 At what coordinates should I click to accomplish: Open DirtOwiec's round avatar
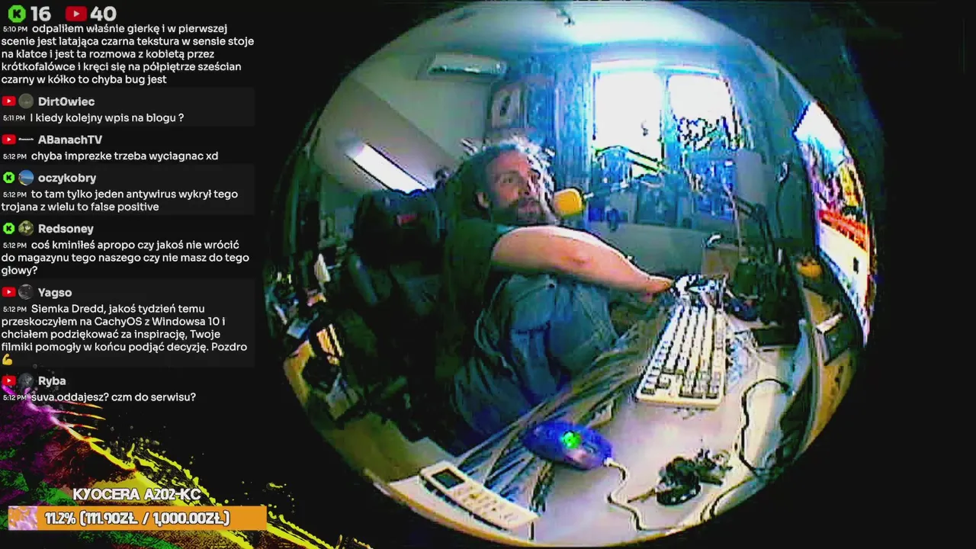pos(26,101)
